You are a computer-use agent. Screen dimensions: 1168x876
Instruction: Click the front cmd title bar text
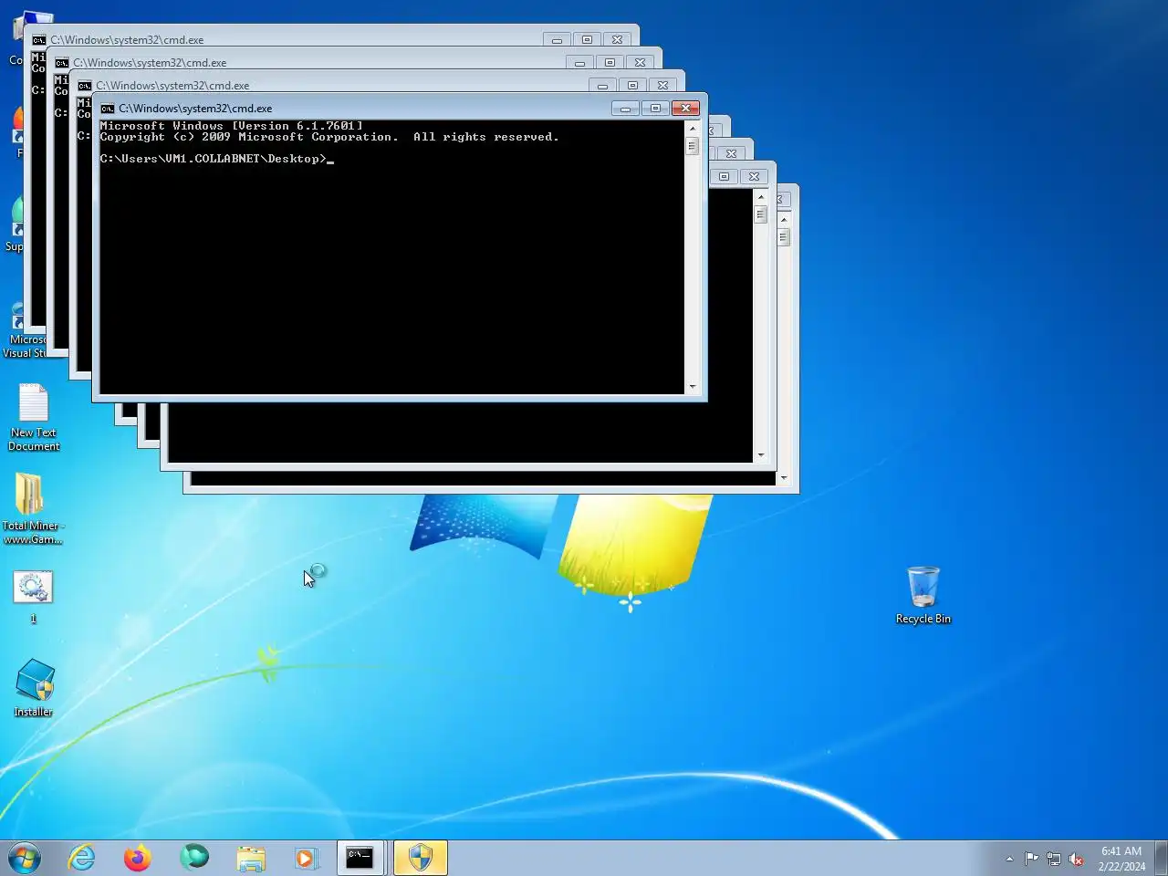tap(195, 109)
